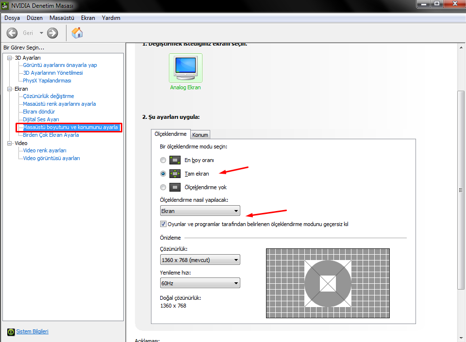Screen dimensions: 466x342
Task: Open Video görüntüsü ayarları
Action: tap(51, 158)
